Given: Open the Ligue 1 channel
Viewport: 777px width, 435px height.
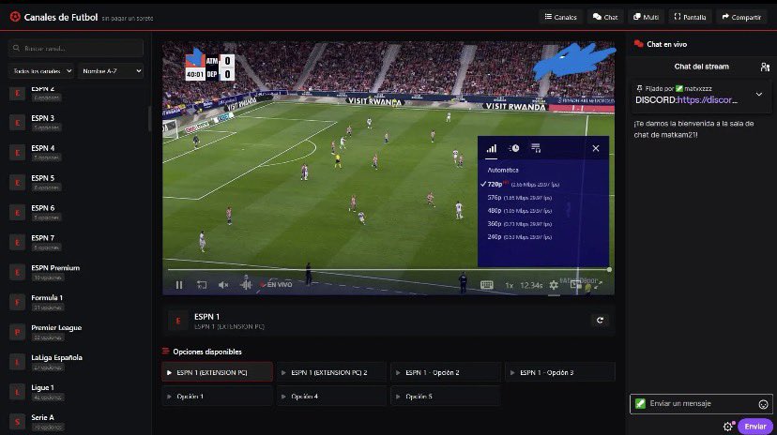Looking at the screenshot, I should [76, 392].
